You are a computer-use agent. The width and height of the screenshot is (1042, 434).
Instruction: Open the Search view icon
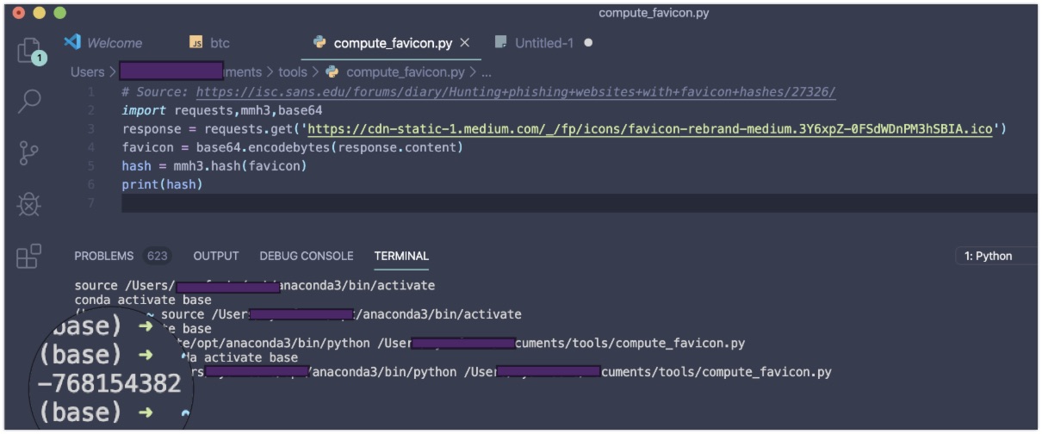pos(29,102)
